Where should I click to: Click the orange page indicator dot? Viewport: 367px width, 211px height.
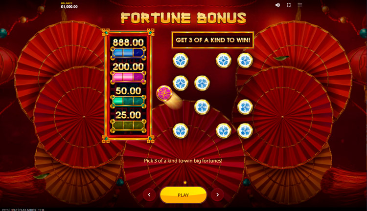185,183
